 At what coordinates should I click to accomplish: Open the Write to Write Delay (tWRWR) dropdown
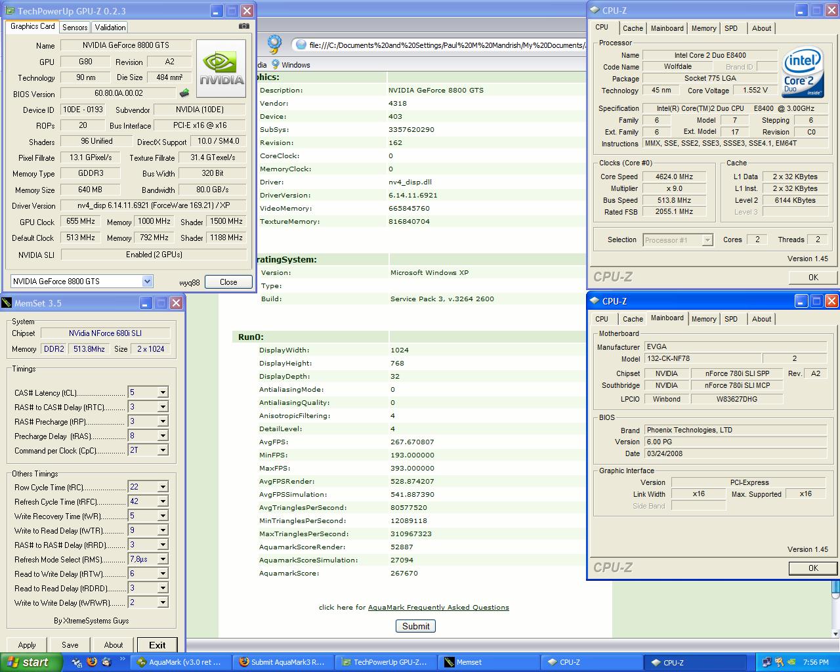163,602
